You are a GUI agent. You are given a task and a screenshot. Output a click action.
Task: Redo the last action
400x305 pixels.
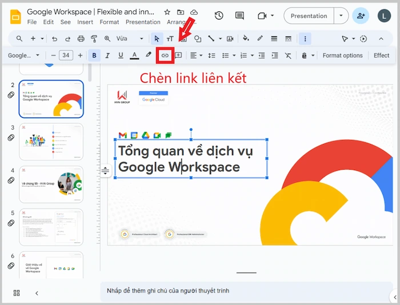tap(67, 39)
